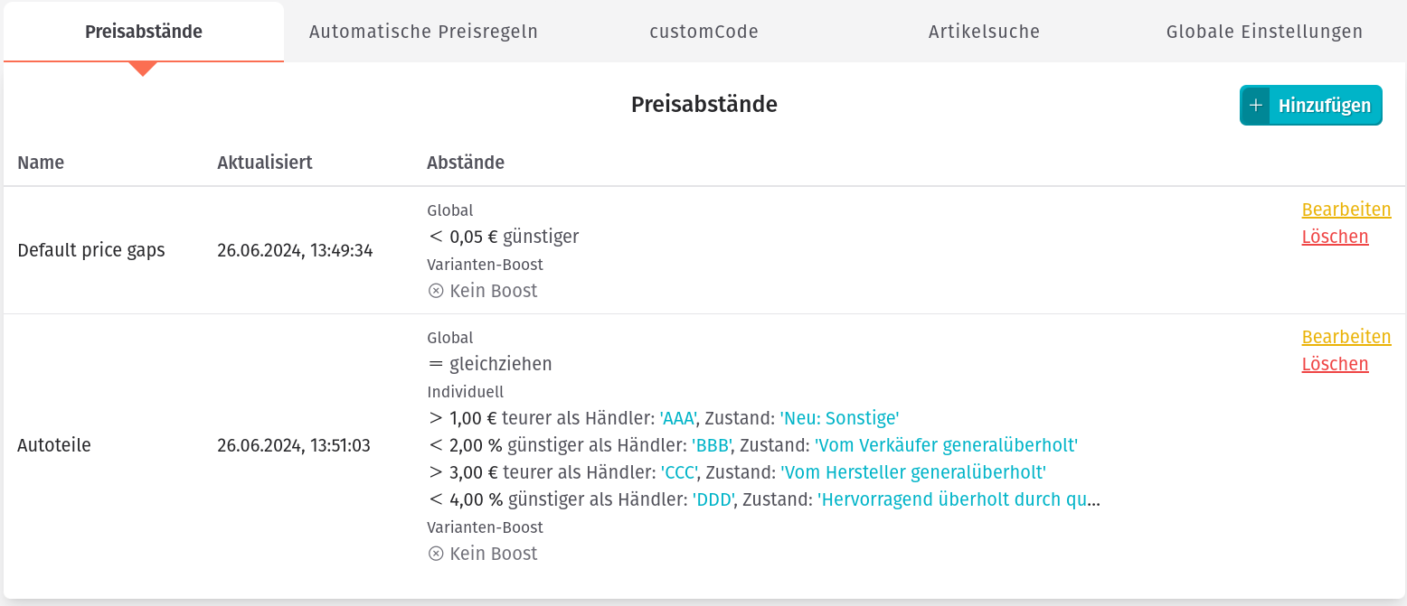Click Bearbeiten for Autoteile row
Viewport: 1407px width, 606px height.
[1346, 337]
